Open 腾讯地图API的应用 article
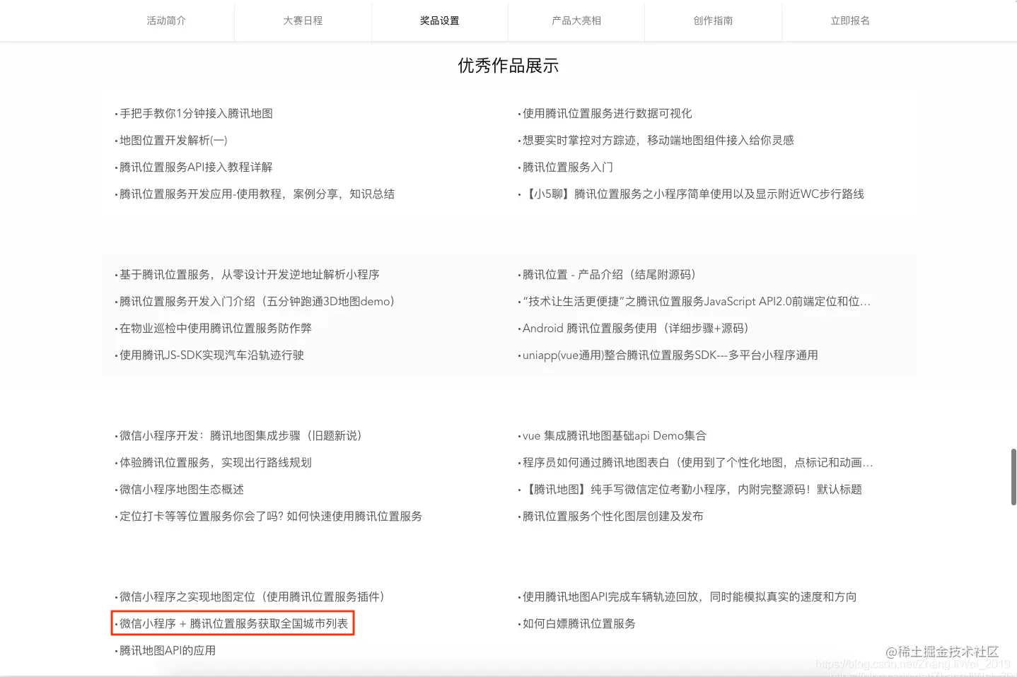This screenshot has width=1017, height=677. [x=165, y=650]
